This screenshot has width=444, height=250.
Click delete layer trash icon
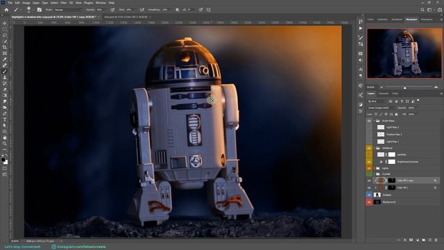436,240
